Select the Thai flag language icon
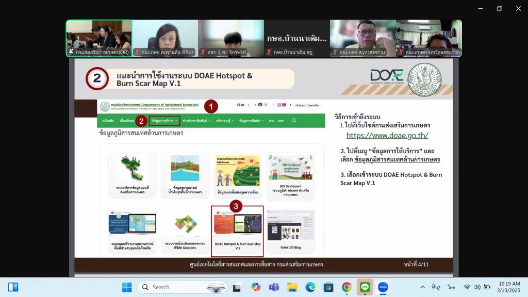528x297 pixels. point(284,105)
